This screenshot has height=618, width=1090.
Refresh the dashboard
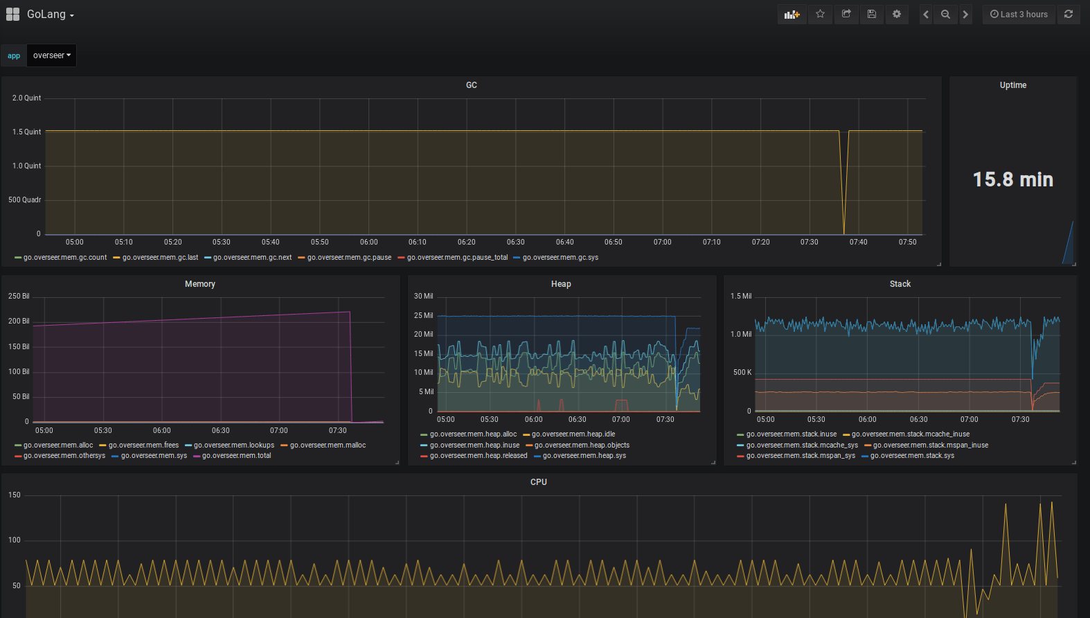click(x=1069, y=15)
